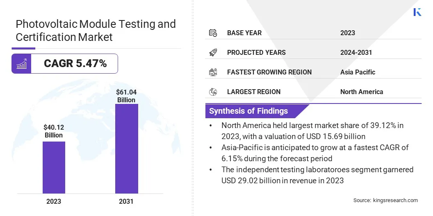Click the Kings Research K logo
433x216 pixels.
(417, 12)
